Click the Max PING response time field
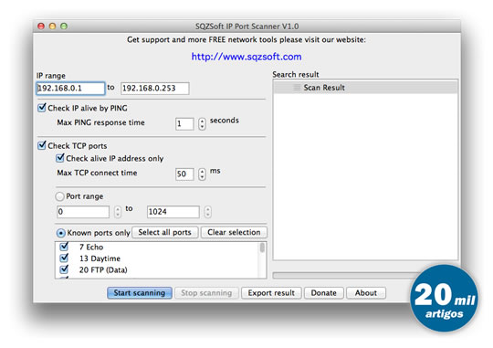Viewport: 493px width, 348px height. click(x=184, y=124)
